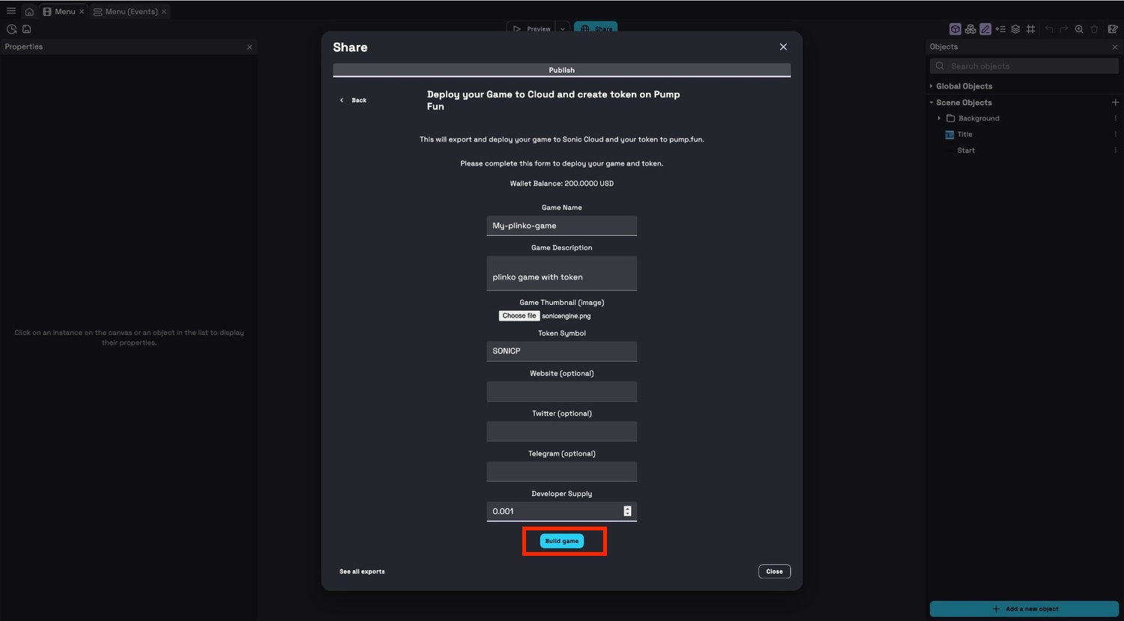This screenshot has height=621, width=1124.
Task: Open options menu for Background folder
Action: coord(1115,118)
